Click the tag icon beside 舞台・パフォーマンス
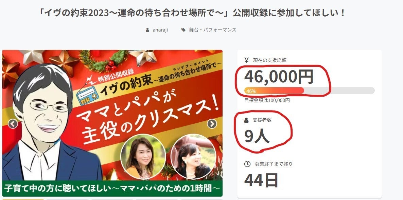The width and height of the screenshot is (403, 200). pos(183,30)
